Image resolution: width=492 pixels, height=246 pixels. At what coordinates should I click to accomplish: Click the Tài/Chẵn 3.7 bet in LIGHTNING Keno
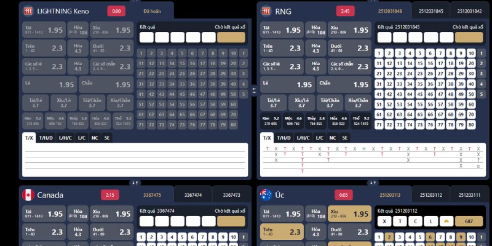click(x=92, y=103)
